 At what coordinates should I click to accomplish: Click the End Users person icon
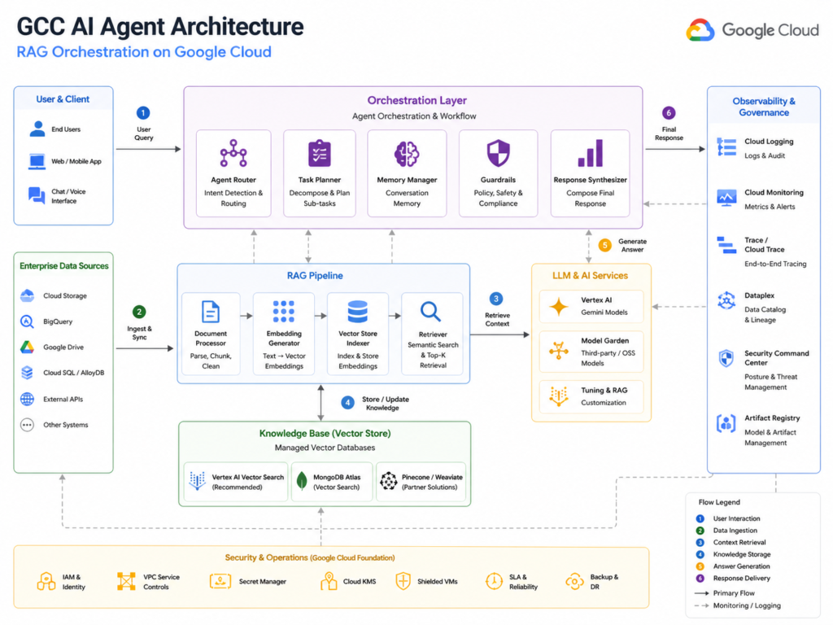click(x=37, y=129)
